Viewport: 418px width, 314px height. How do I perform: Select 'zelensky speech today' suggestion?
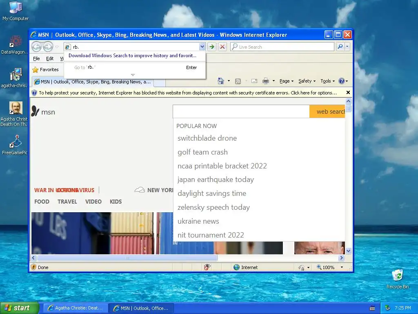[214, 207]
